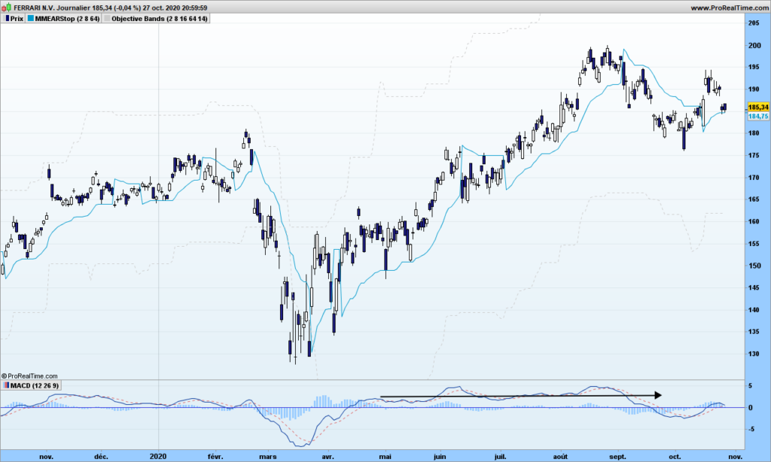Click the oct. label on time axis

(x=675, y=457)
